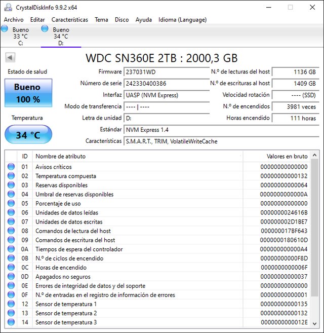Click host writes value 1409 GB
324x333 pixels.
[x=295, y=84]
